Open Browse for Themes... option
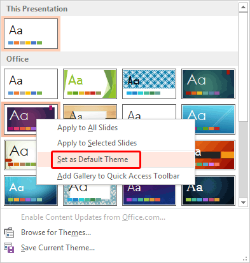This screenshot has height=263, width=250. coord(56,233)
